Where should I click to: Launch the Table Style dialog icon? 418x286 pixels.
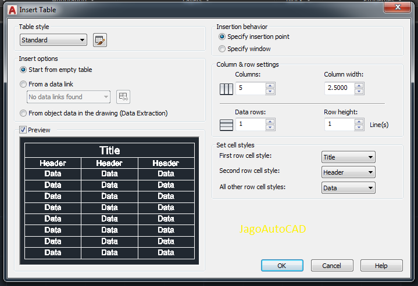[100, 40]
